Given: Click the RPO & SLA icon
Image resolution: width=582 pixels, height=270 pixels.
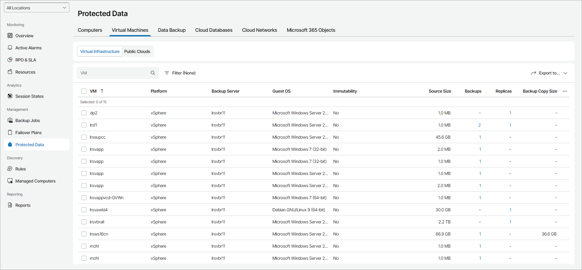Looking at the screenshot, I should 10,60.
